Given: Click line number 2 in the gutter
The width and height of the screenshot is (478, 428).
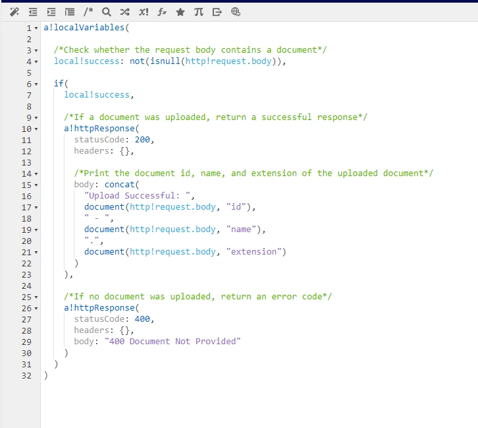Looking at the screenshot, I should 29,40.
